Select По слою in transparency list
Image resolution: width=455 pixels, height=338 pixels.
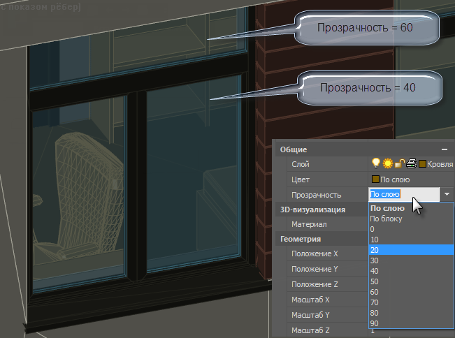pyautogui.click(x=387, y=208)
